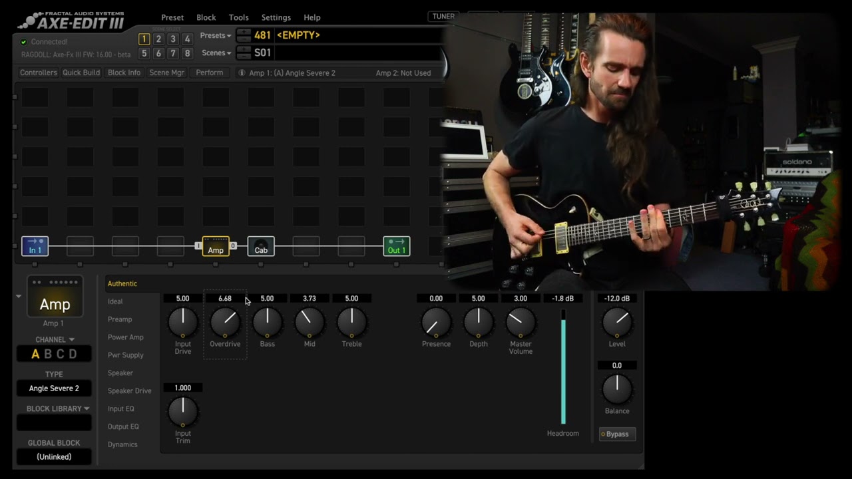The width and height of the screenshot is (852, 479).
Task: Open the Global Block (Unlinked) selector
Action: pos(54,457)
